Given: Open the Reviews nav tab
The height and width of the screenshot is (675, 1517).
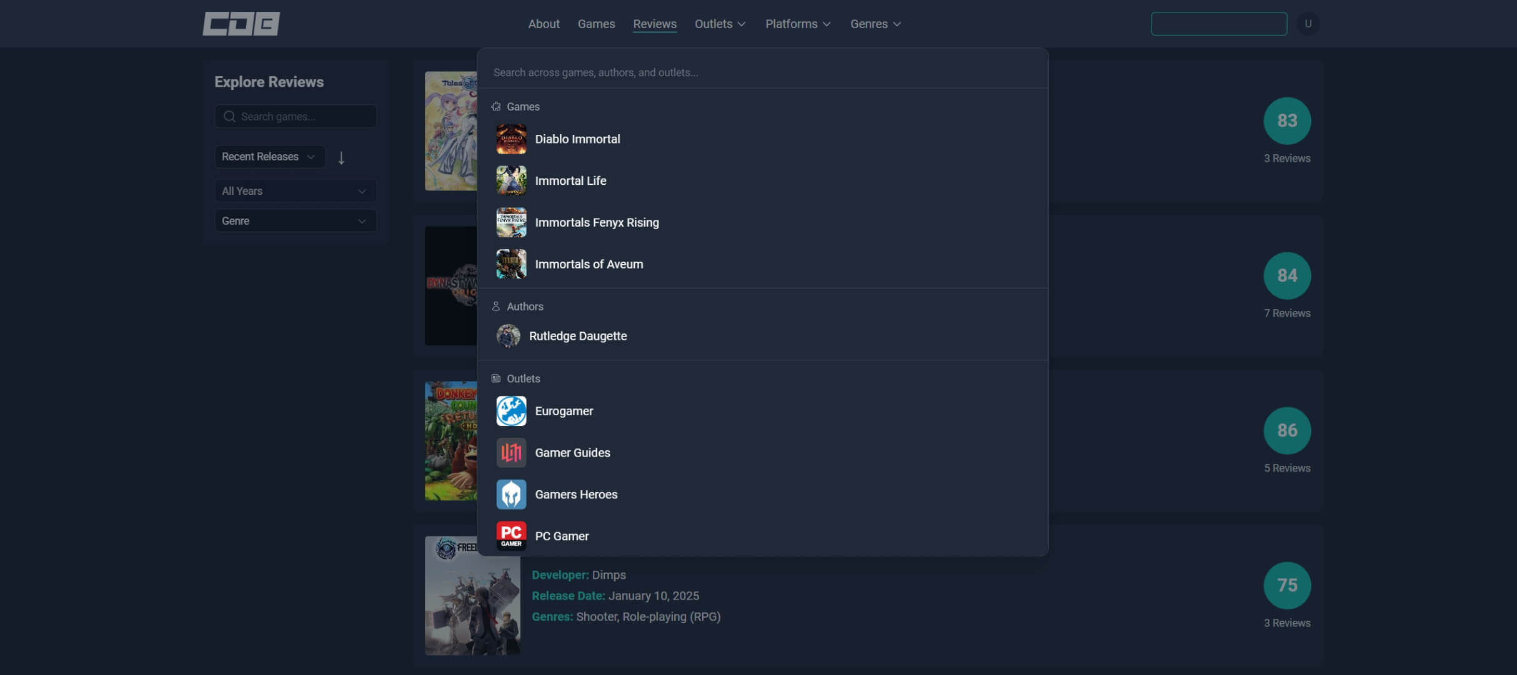Looking at the screenshot, I should [x=655, y=24].
